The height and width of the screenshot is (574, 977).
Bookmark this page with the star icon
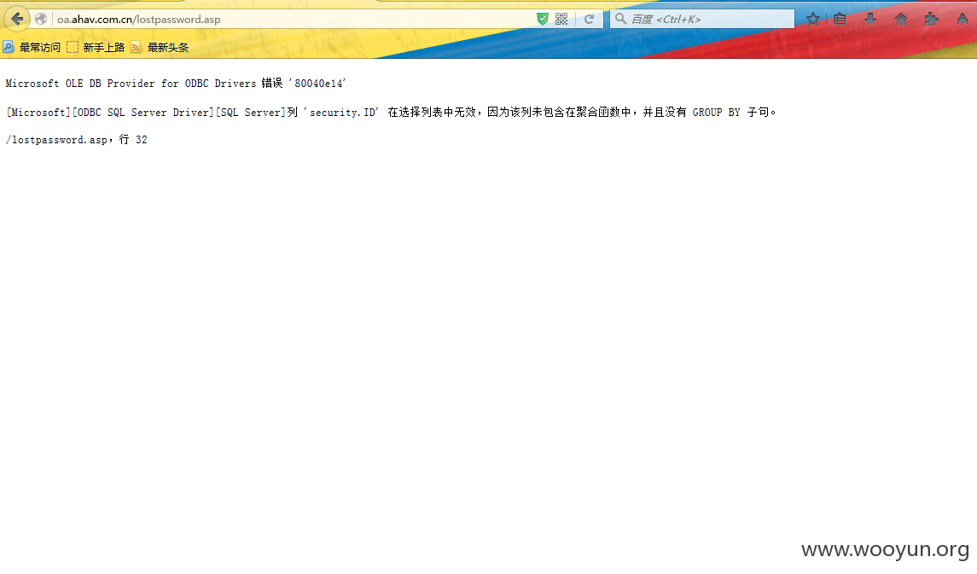[x=812, y=20]
